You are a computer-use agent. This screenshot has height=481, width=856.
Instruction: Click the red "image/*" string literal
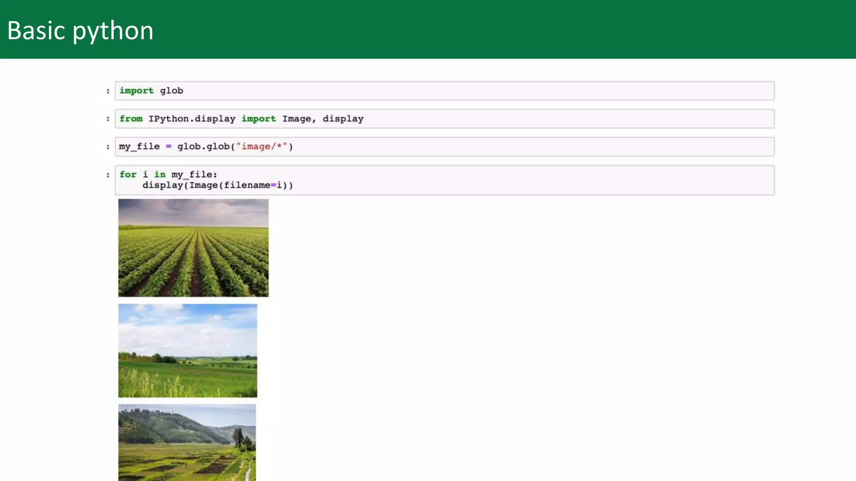click(x=262, y=147)
